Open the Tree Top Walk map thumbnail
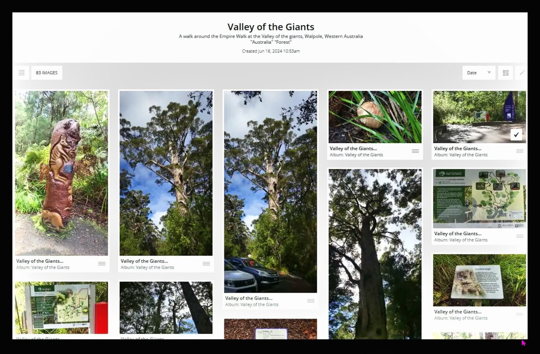Viewport: 540px width, 354px height. coord(479,199)
